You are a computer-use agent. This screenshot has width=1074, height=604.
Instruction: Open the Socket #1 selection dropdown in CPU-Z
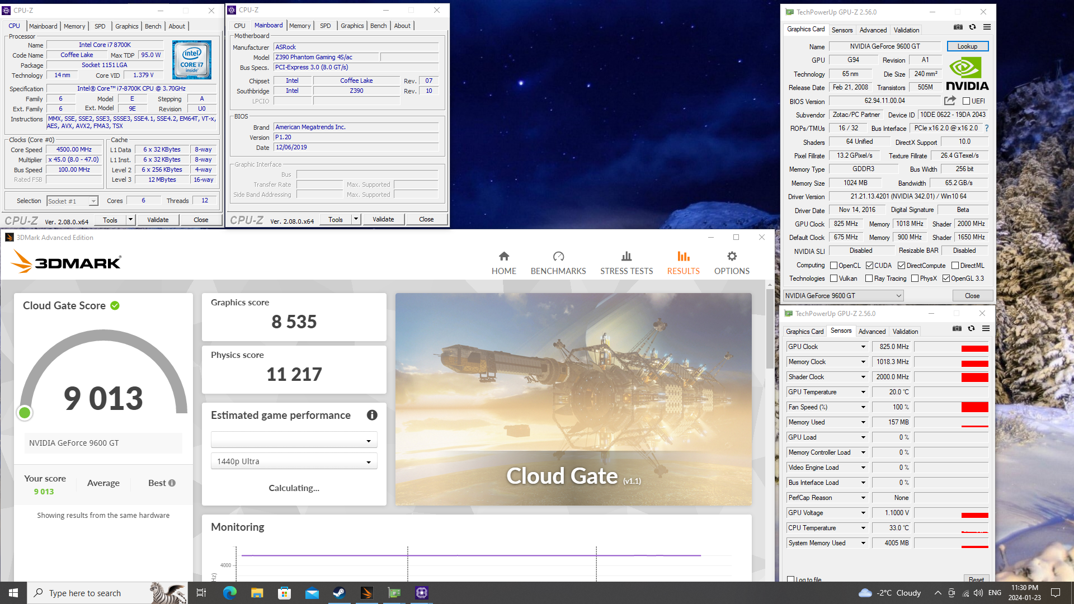tap(72, 201)
